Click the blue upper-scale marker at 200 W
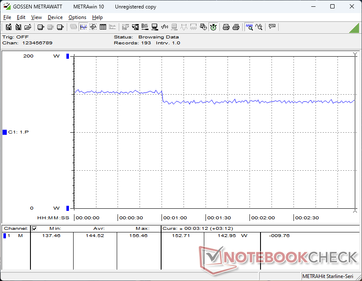The image size is (362, 281). (68, 56)
